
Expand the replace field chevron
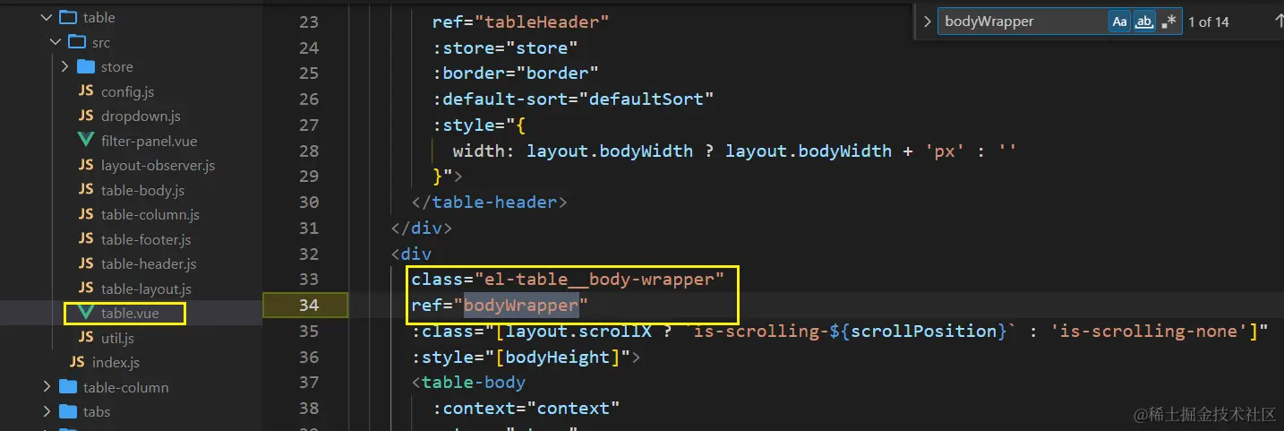click(927, 22)
